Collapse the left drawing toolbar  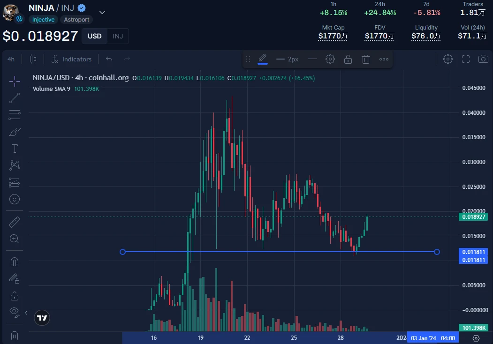[x=26, y=313]
